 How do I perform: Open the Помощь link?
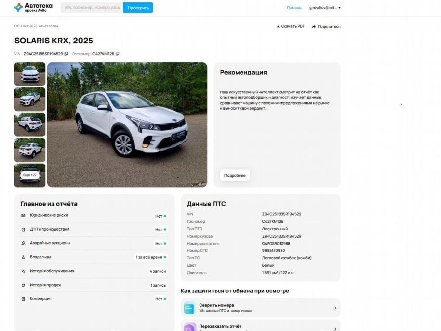pos(294,8)
